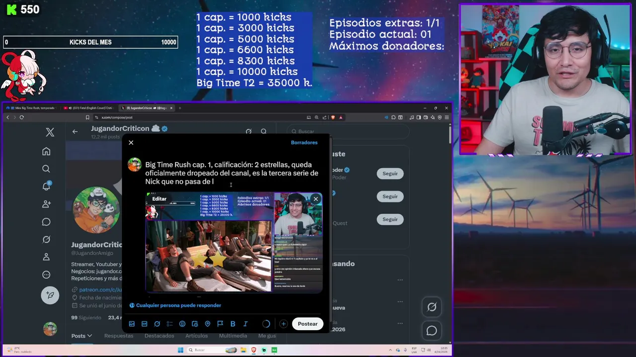Viewport: 636px width, 357px height.
Task: Tag a location on the post
Action: 208,324
